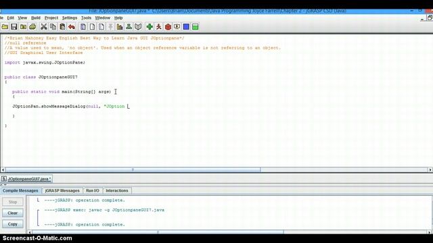This screenshot has width=433, height=243.
Task: Save file with the floppy disk icon
Action: pos(14,27)
